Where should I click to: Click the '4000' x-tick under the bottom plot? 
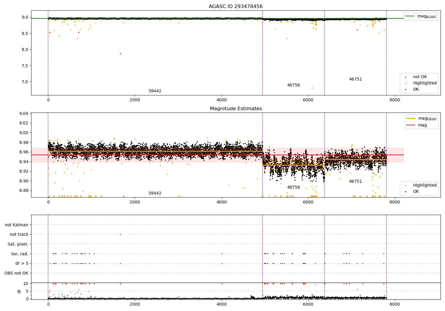tap(222, 304)
